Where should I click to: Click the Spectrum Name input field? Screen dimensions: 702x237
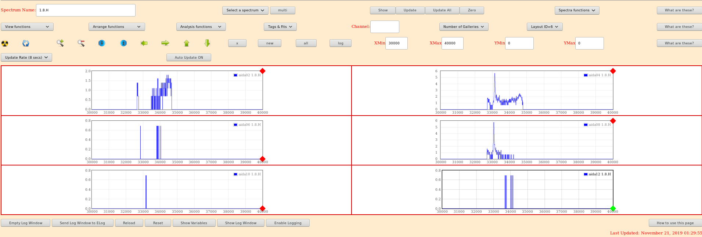point(86,10)
